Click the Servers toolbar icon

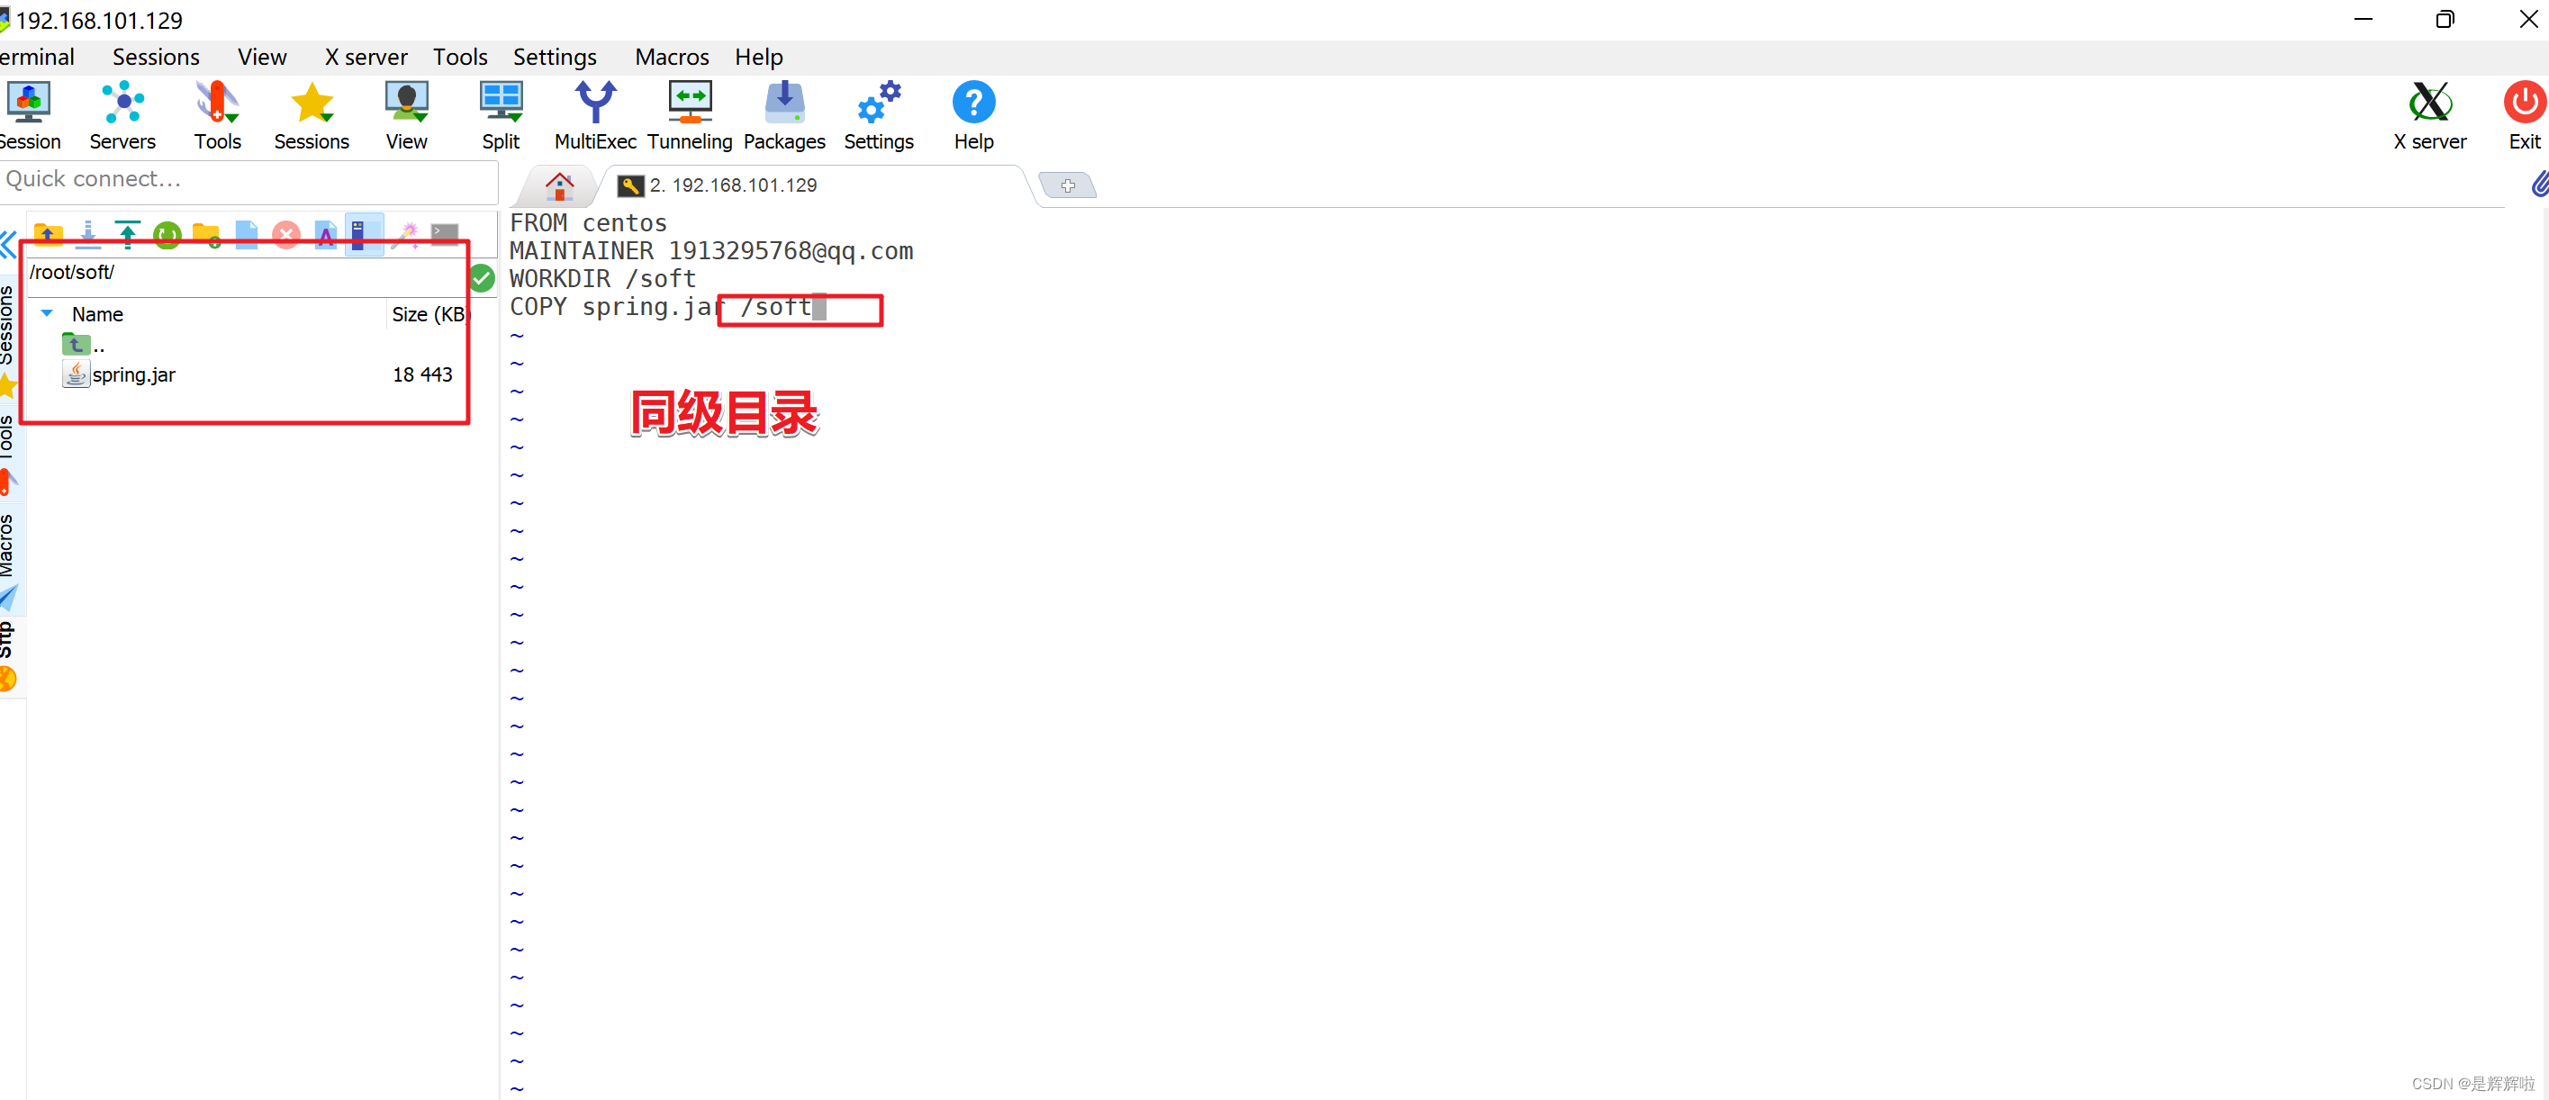[x=122, y=114]
